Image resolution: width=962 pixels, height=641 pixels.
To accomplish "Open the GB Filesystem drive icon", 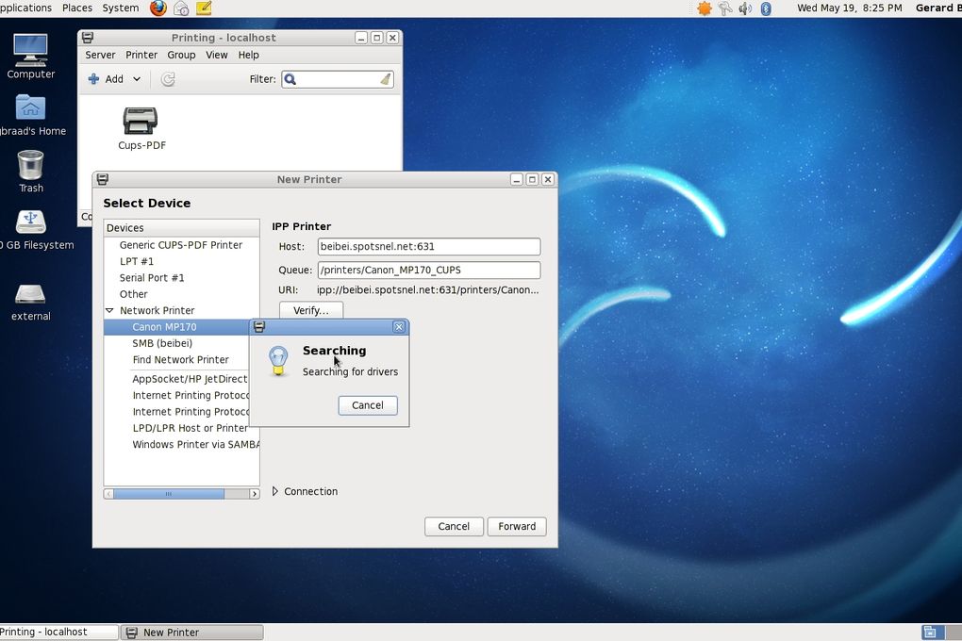I will coord(33,229).
